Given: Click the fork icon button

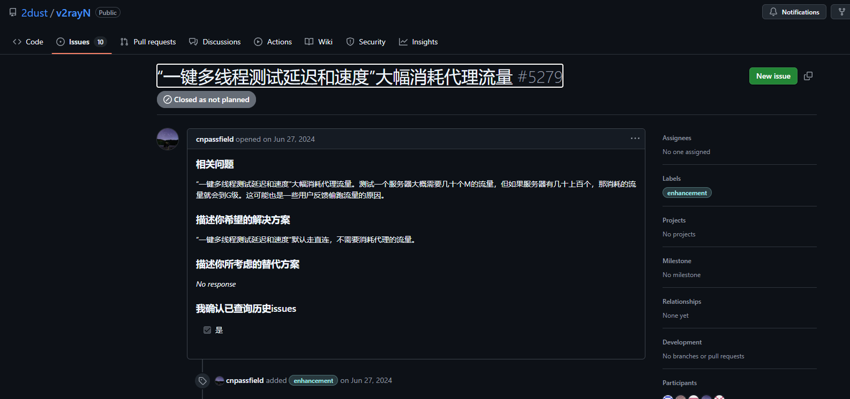Looking at the screenshot, I should 841,12.
